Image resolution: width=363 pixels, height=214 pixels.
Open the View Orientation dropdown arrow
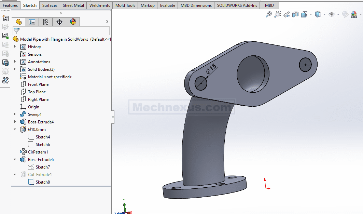[x=311, y=15]
